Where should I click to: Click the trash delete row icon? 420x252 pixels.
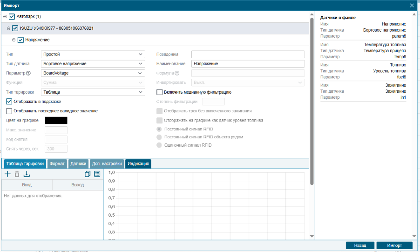(17, 174)
